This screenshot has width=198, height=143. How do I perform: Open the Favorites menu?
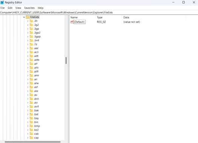click(x=29, y=8)
